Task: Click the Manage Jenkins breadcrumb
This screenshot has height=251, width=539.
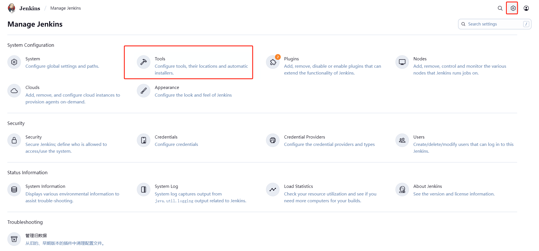Action: click(65, 8)
